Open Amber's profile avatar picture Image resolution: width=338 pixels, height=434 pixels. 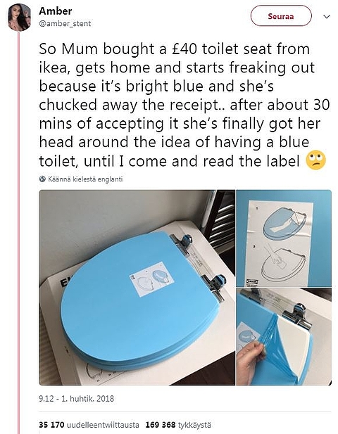click(x=19, y=17)
